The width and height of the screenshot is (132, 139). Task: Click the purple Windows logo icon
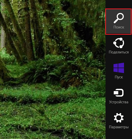point(119,68)
